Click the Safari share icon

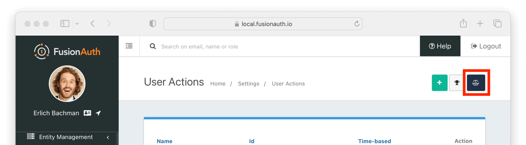463,23
